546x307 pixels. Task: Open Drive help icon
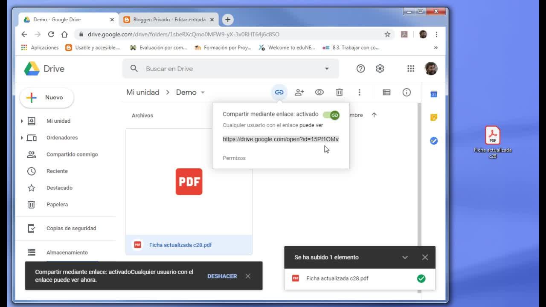[x=360, y=69]
